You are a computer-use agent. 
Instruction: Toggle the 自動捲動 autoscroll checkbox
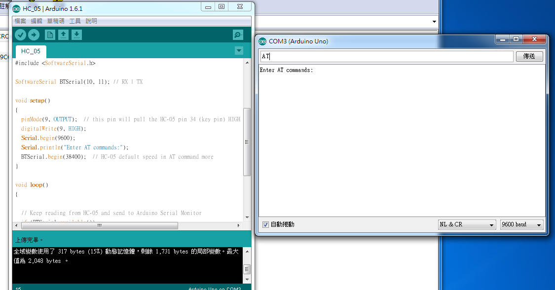tap(265, 224)
